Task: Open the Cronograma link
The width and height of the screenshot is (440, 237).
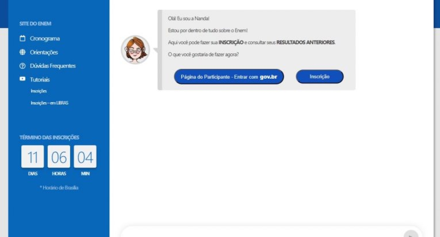Action: coord(45,38)
